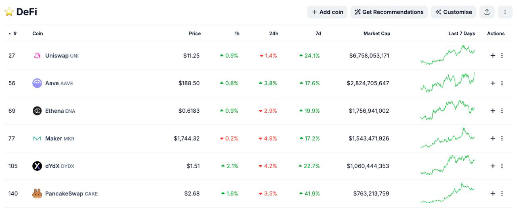Open Get Recommendations
The height and width of the screenshot is (208, 517).
coord(389,12)
